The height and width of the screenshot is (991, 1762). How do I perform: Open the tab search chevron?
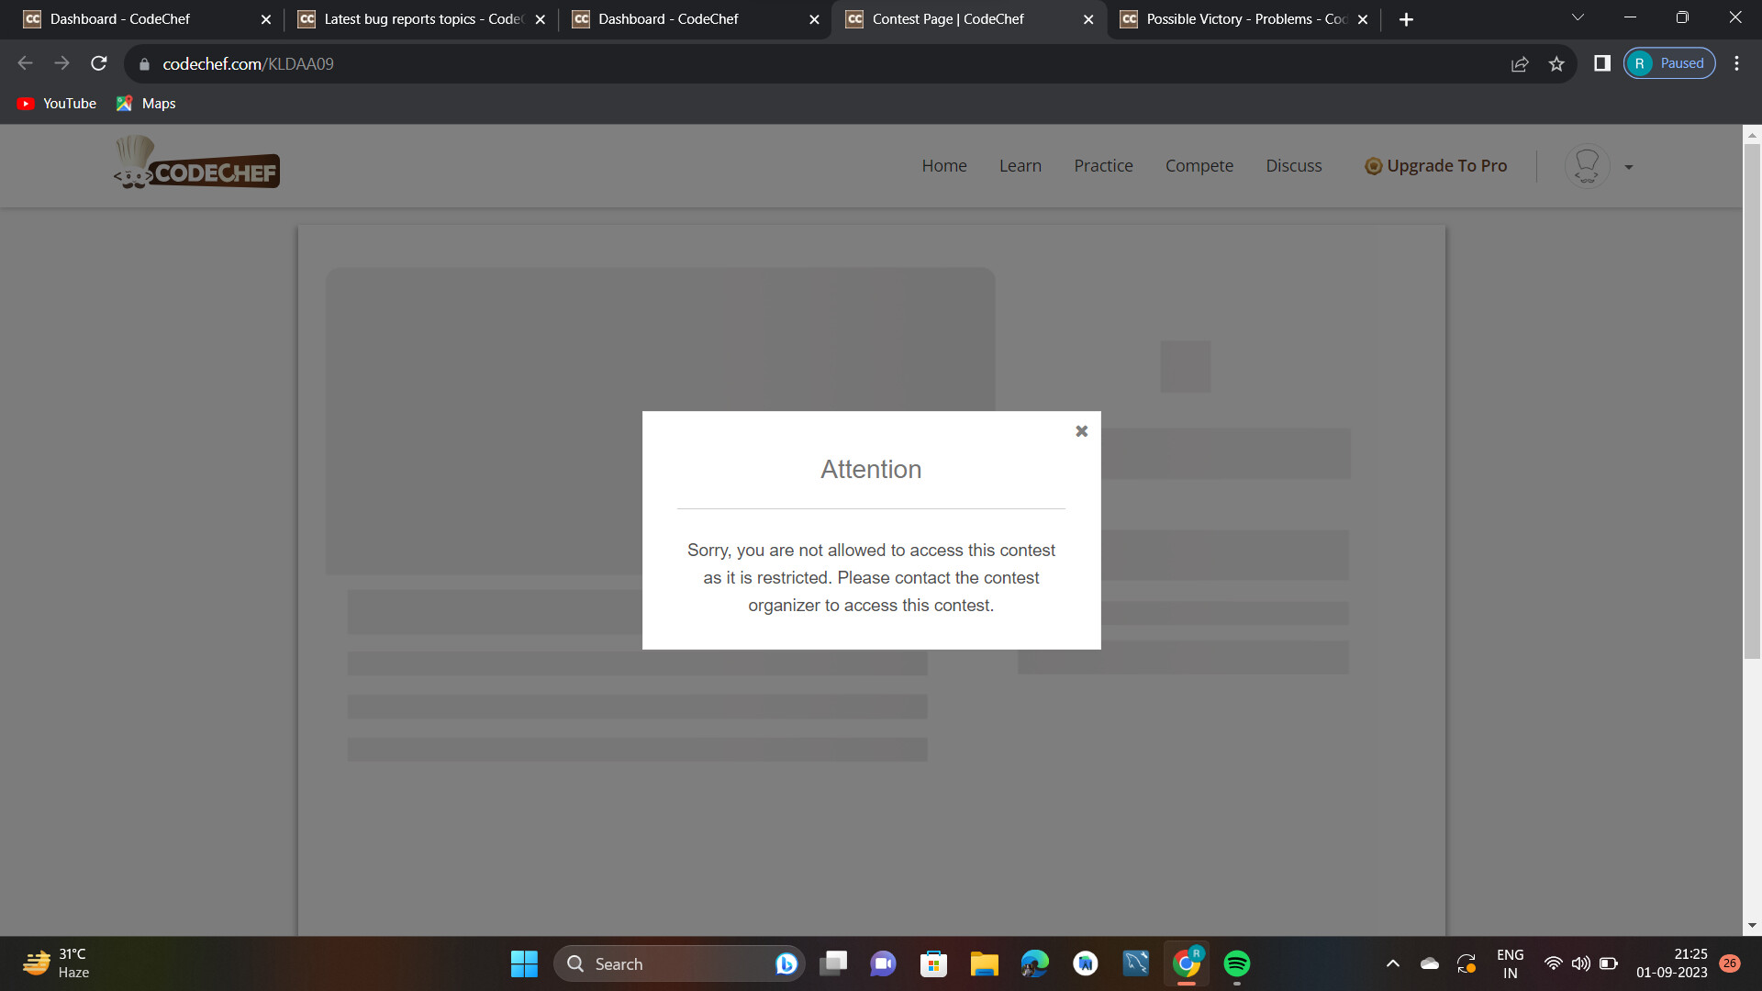[1578, 17]
